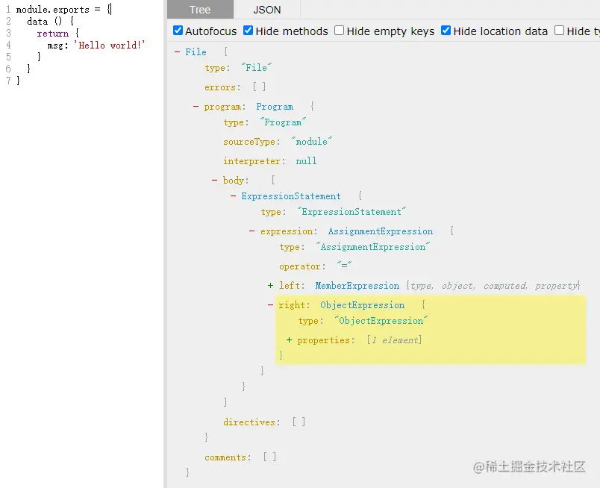
Task: Click the highlighted yellow ObjectExpression block
Action: (431, 330)
